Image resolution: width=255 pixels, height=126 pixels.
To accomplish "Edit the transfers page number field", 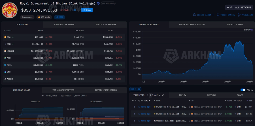I will [x=150, y=95].
